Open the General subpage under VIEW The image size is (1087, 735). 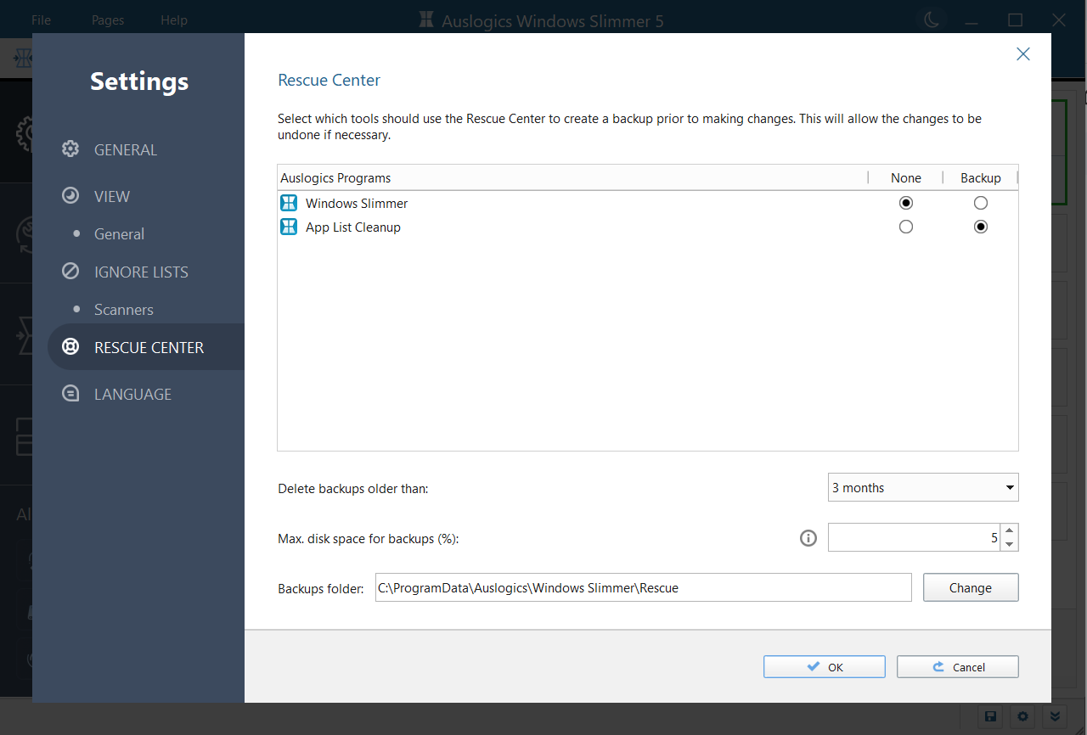click(119, 234)
